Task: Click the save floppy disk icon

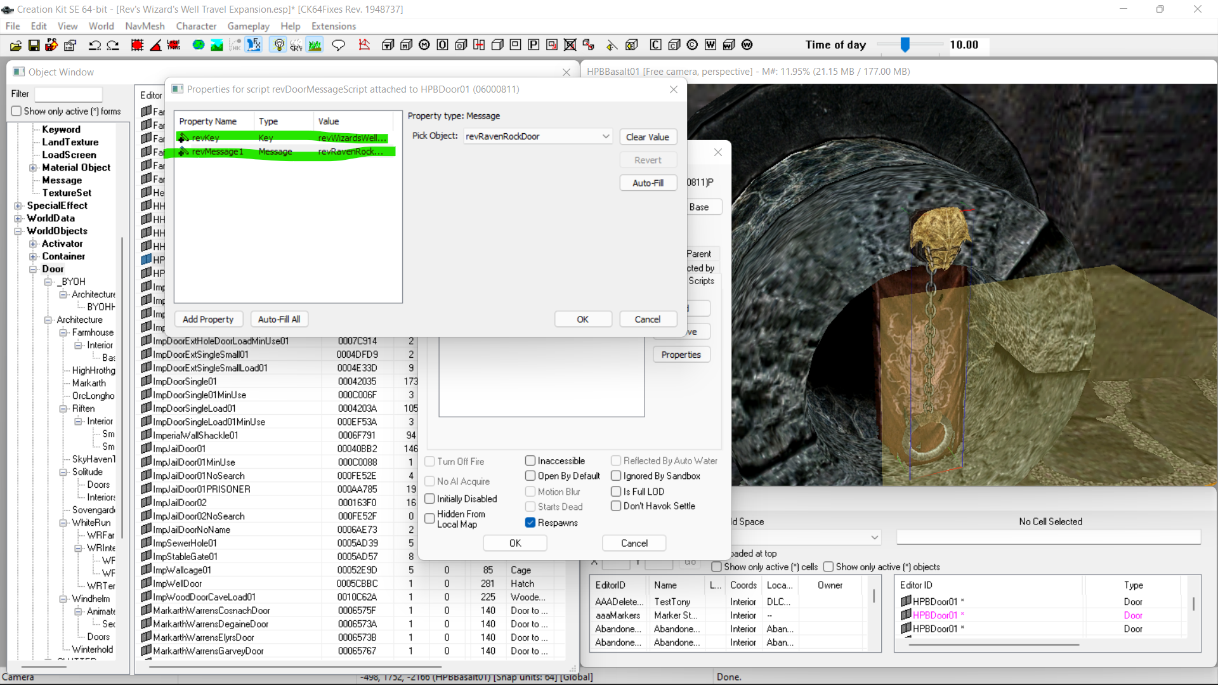Action: (x=34, y=45)
